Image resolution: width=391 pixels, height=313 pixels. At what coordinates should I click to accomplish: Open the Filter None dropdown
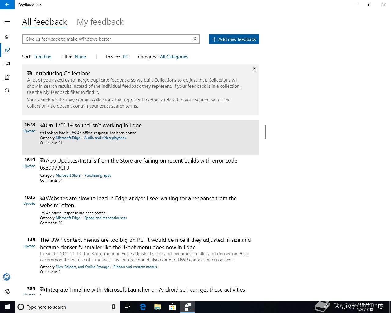80,57
